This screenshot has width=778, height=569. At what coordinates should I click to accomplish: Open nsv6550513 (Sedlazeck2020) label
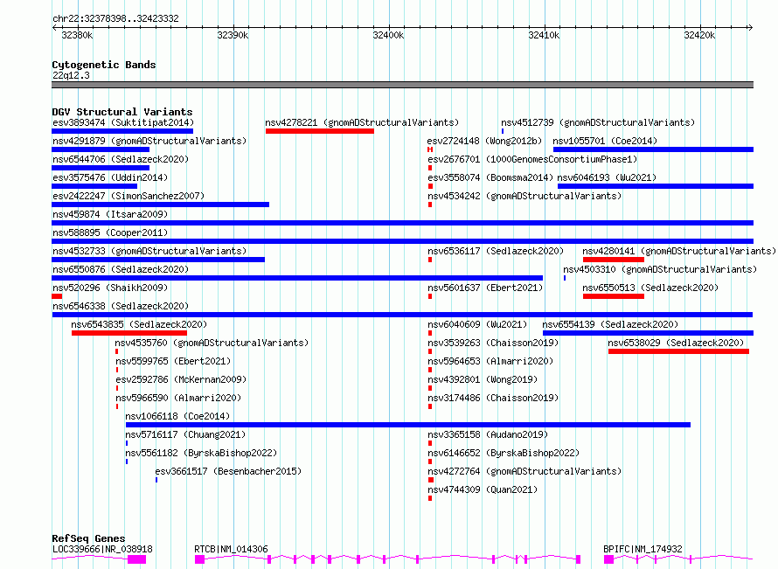click(x=650, y=288)
